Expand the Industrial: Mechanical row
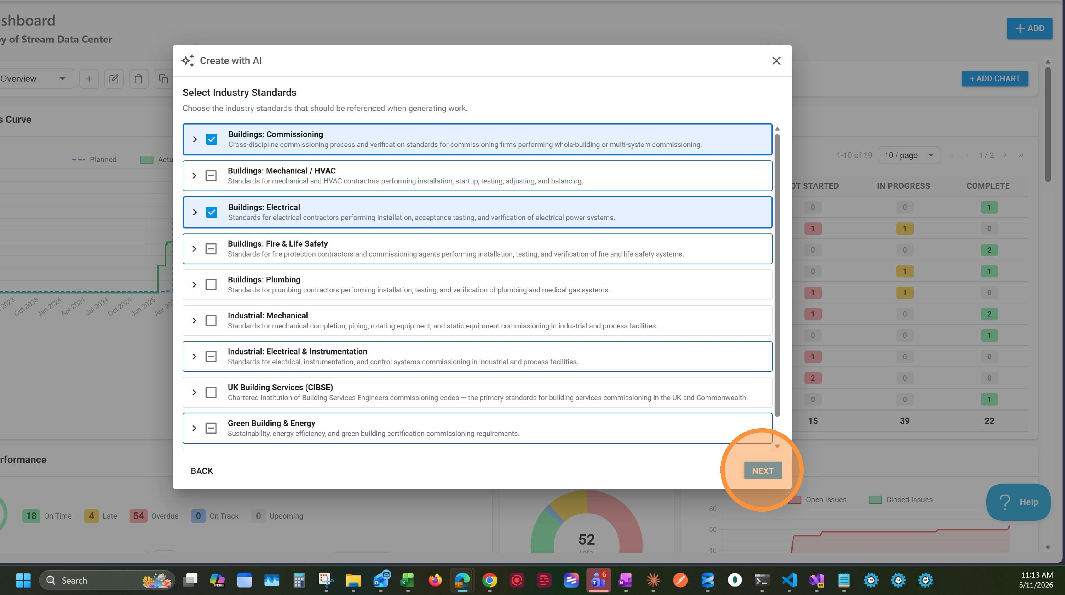Image resolution: width=1065 pixels, height=595 pixels. (x=194, y=321)
